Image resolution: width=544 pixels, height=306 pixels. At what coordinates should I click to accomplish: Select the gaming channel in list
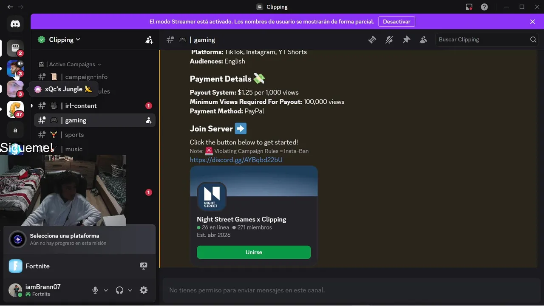pyautogui.click(x=94, y=120)
